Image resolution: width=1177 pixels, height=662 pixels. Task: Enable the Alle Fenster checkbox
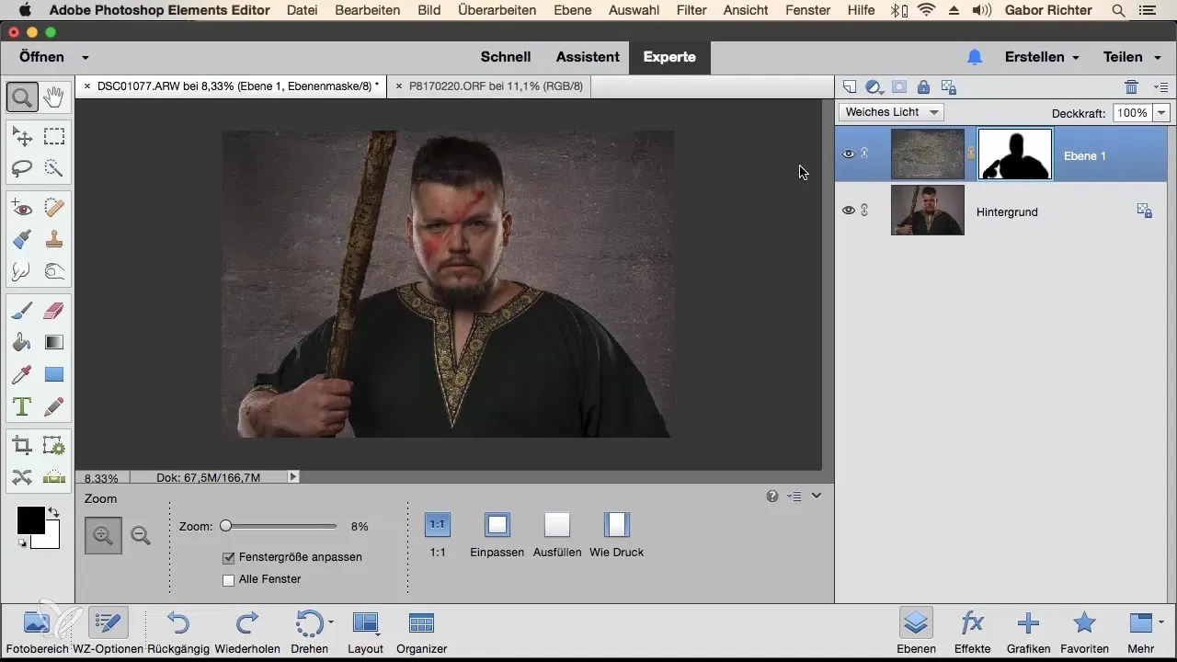pyautogui.click(x=229, y=579)
